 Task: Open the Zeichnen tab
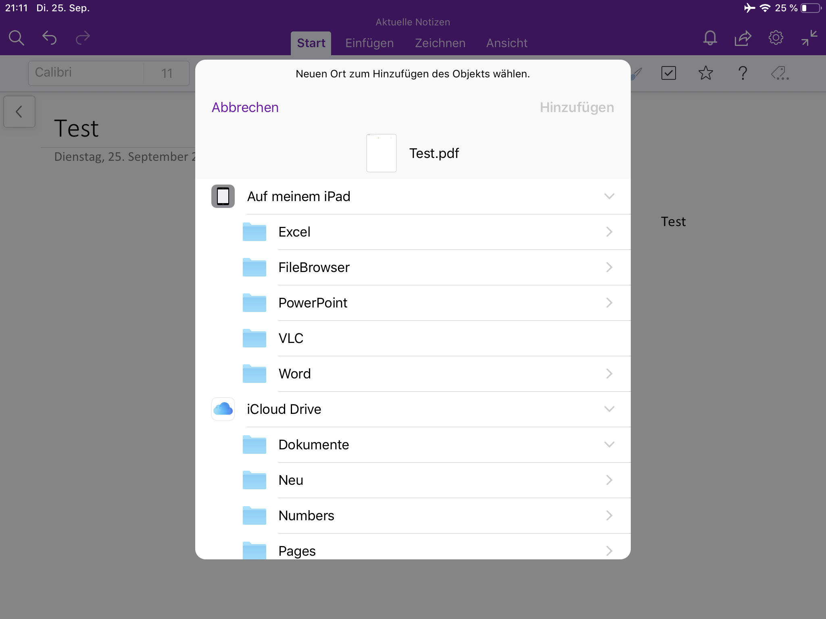click(x=440, y=43)
